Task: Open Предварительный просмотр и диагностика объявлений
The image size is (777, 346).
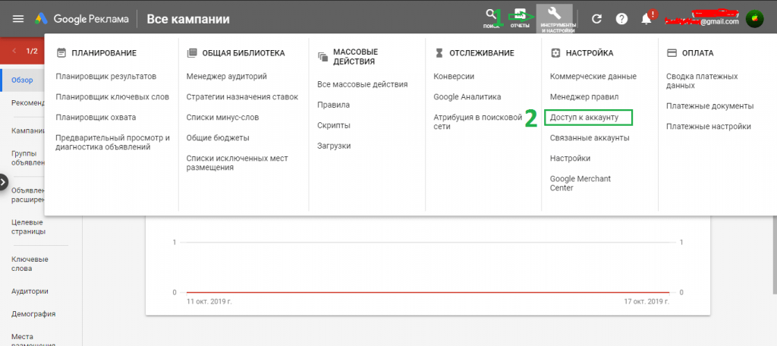Action: coord(112,142)
